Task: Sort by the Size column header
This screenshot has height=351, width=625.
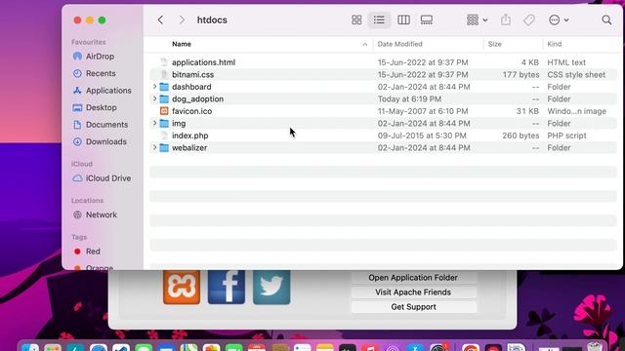Action: [x=495, y=44]
